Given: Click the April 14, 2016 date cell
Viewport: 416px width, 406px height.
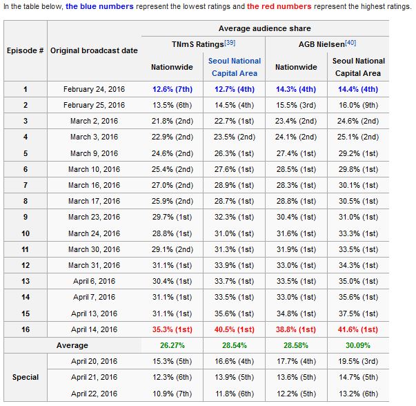Looking at the screenshot, I should (x=94, y=330).
